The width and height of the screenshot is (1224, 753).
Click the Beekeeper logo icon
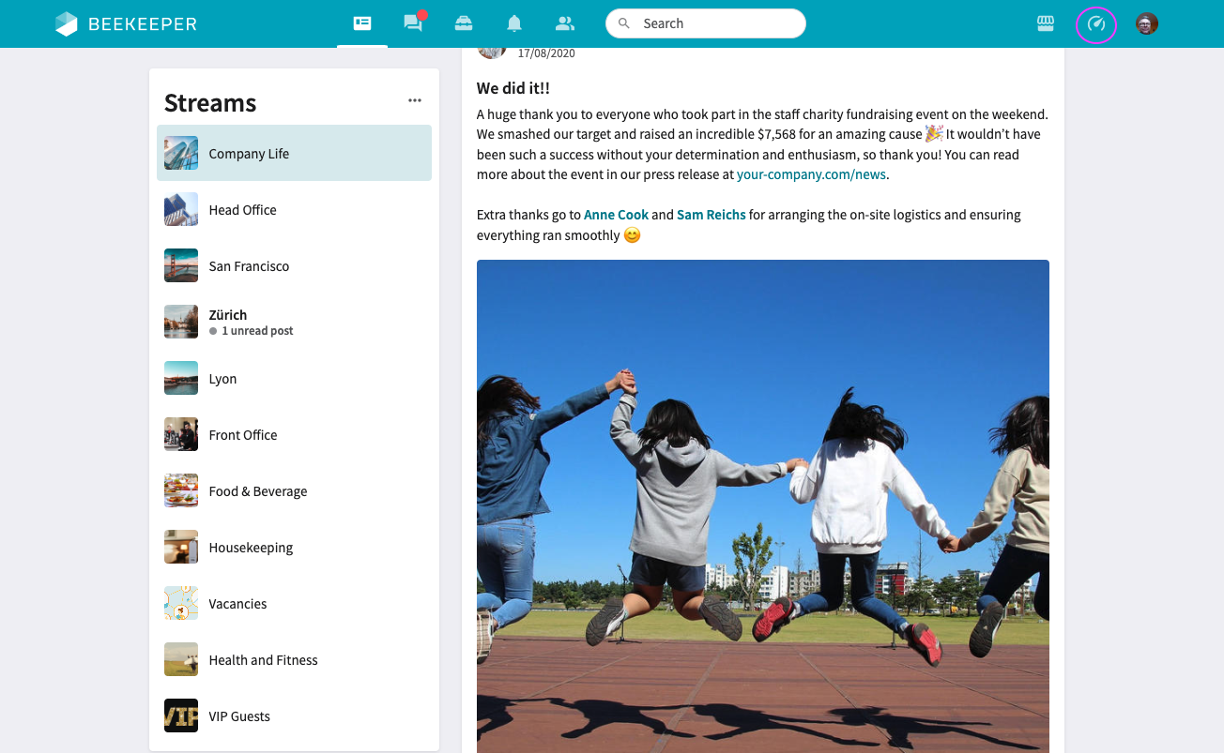(66, 24)
